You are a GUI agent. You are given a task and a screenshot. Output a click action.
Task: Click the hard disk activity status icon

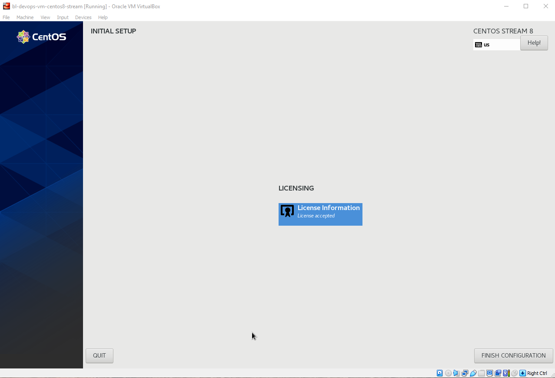[439, 373]
